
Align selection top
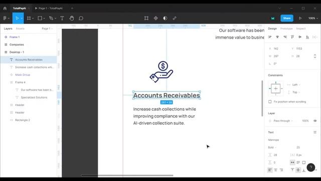click(292, 37)
